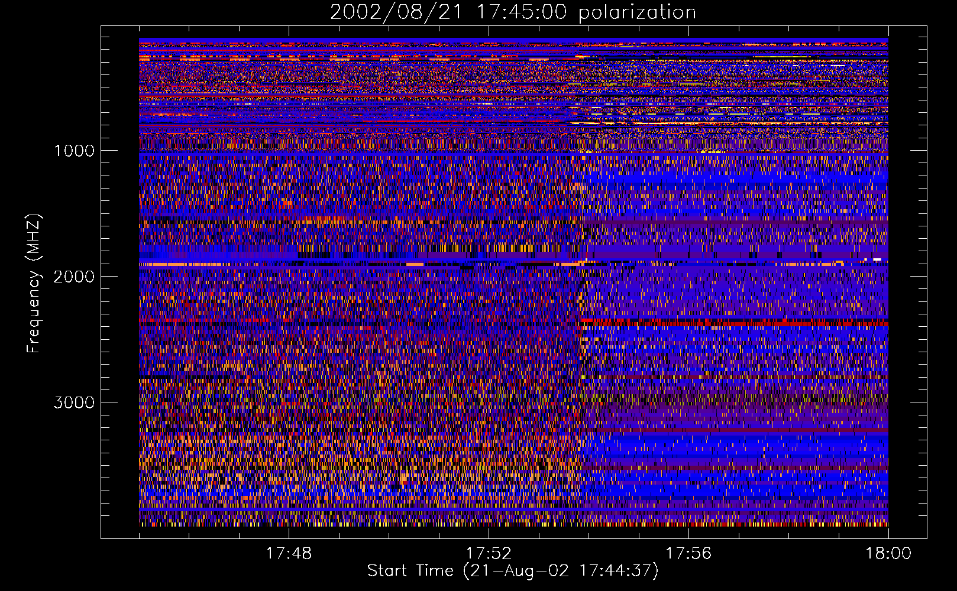The height and width of the screenshot is (591, 957).
Task: Click the "Frequency (MHZ)" axis label
Action: [x=33, y=284]
